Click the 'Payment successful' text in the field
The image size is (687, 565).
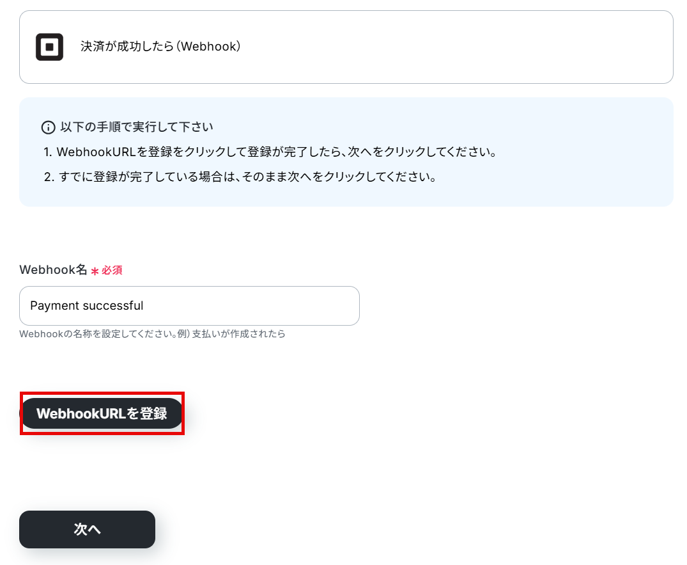87,306
